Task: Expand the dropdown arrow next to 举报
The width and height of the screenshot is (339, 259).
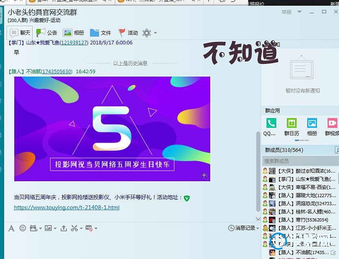Action: [x=300, y=12]
